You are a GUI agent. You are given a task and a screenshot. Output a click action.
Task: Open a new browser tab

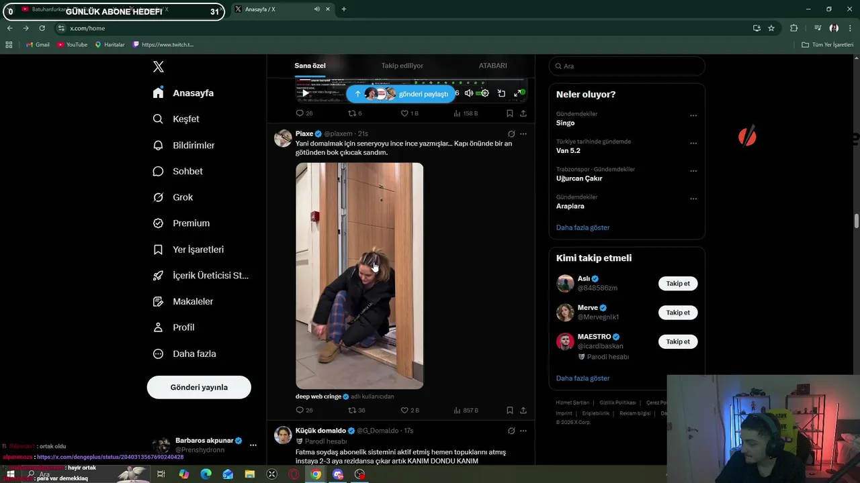point(344,9)
